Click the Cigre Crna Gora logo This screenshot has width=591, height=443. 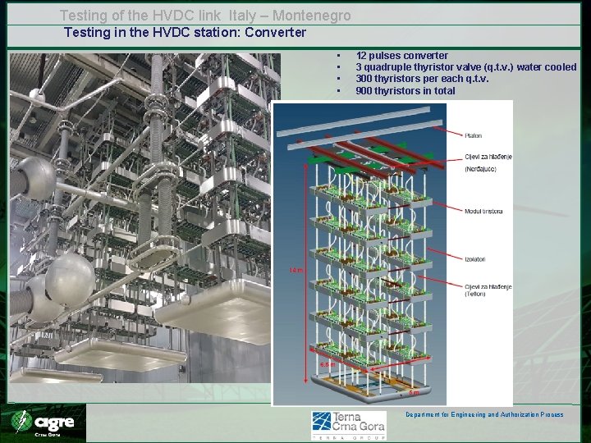(x=43, y=423)
